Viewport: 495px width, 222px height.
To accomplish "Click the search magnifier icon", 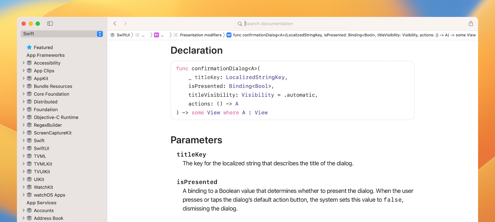I will (x=240, y=24).
